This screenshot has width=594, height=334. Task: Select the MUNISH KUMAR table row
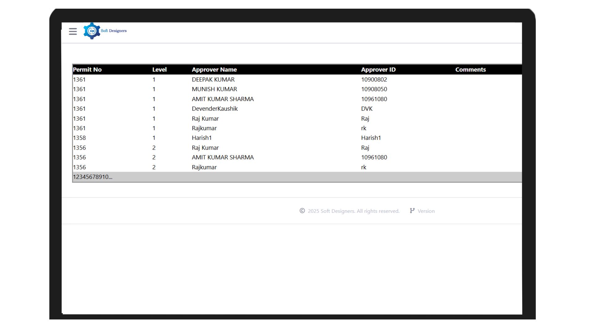[214, 89]
